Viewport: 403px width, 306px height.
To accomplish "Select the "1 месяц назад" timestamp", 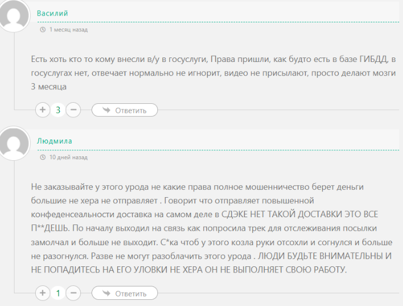I will point(68,30).
